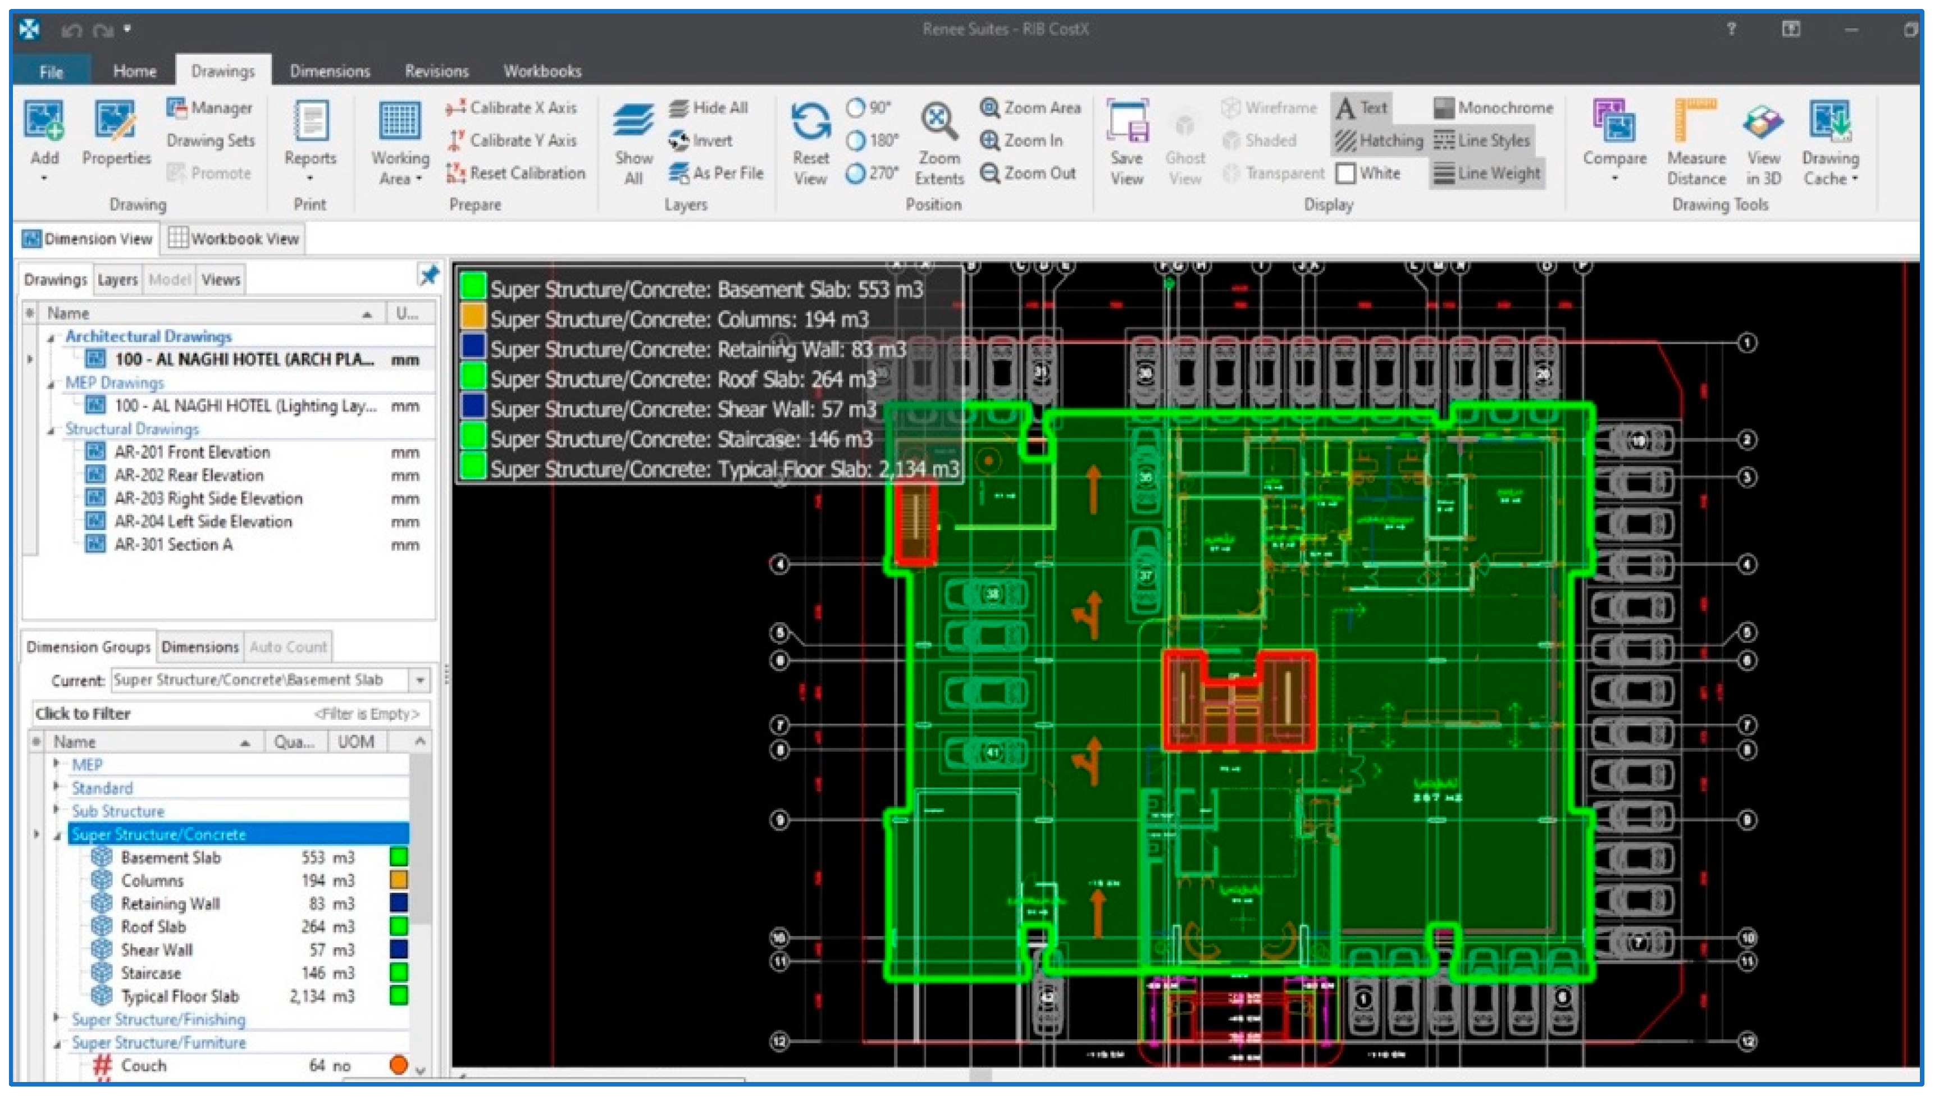Viewport: 1939px width, 1100px height.
Task: Open the Dimensions ribbon tab
Action: tap(329, 71)
